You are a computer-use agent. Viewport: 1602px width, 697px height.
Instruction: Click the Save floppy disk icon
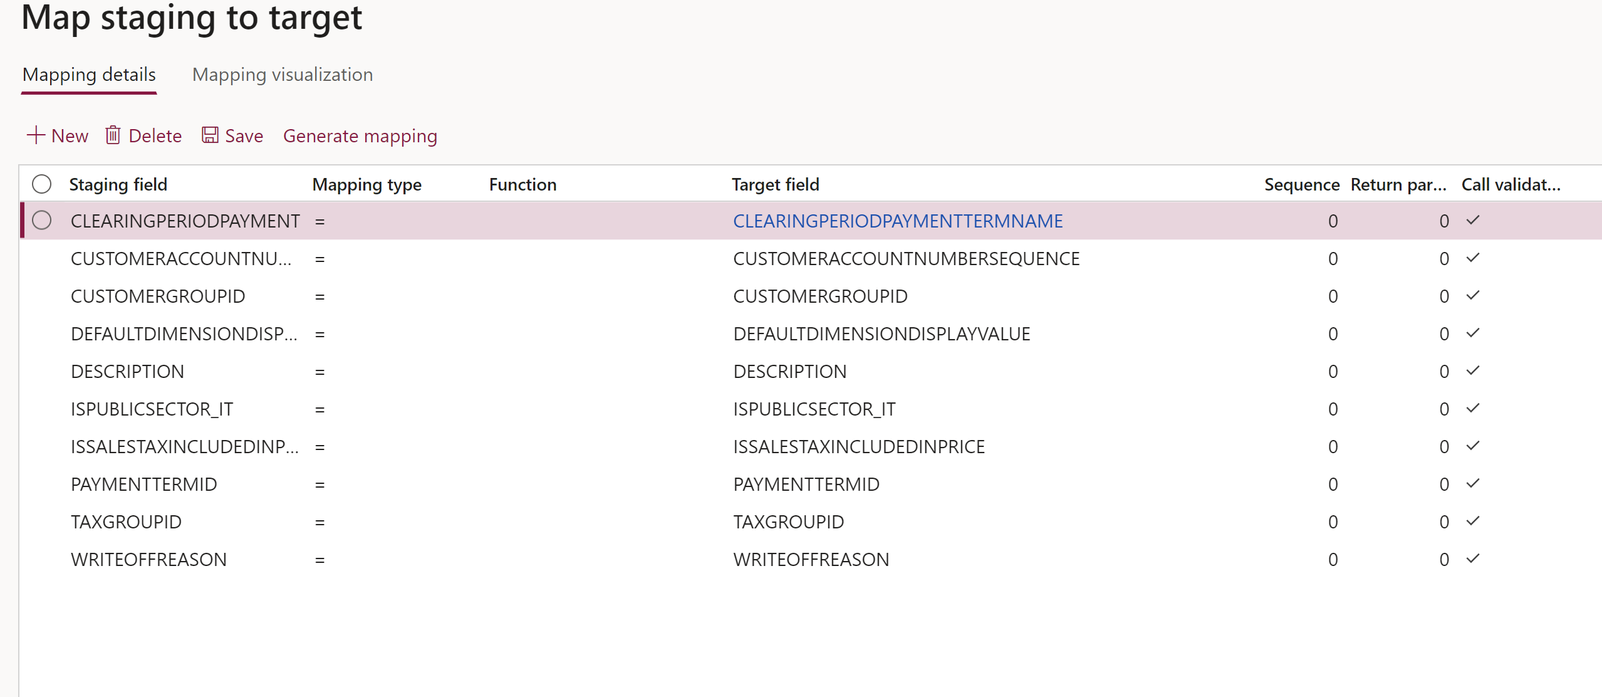click(210, 135)
